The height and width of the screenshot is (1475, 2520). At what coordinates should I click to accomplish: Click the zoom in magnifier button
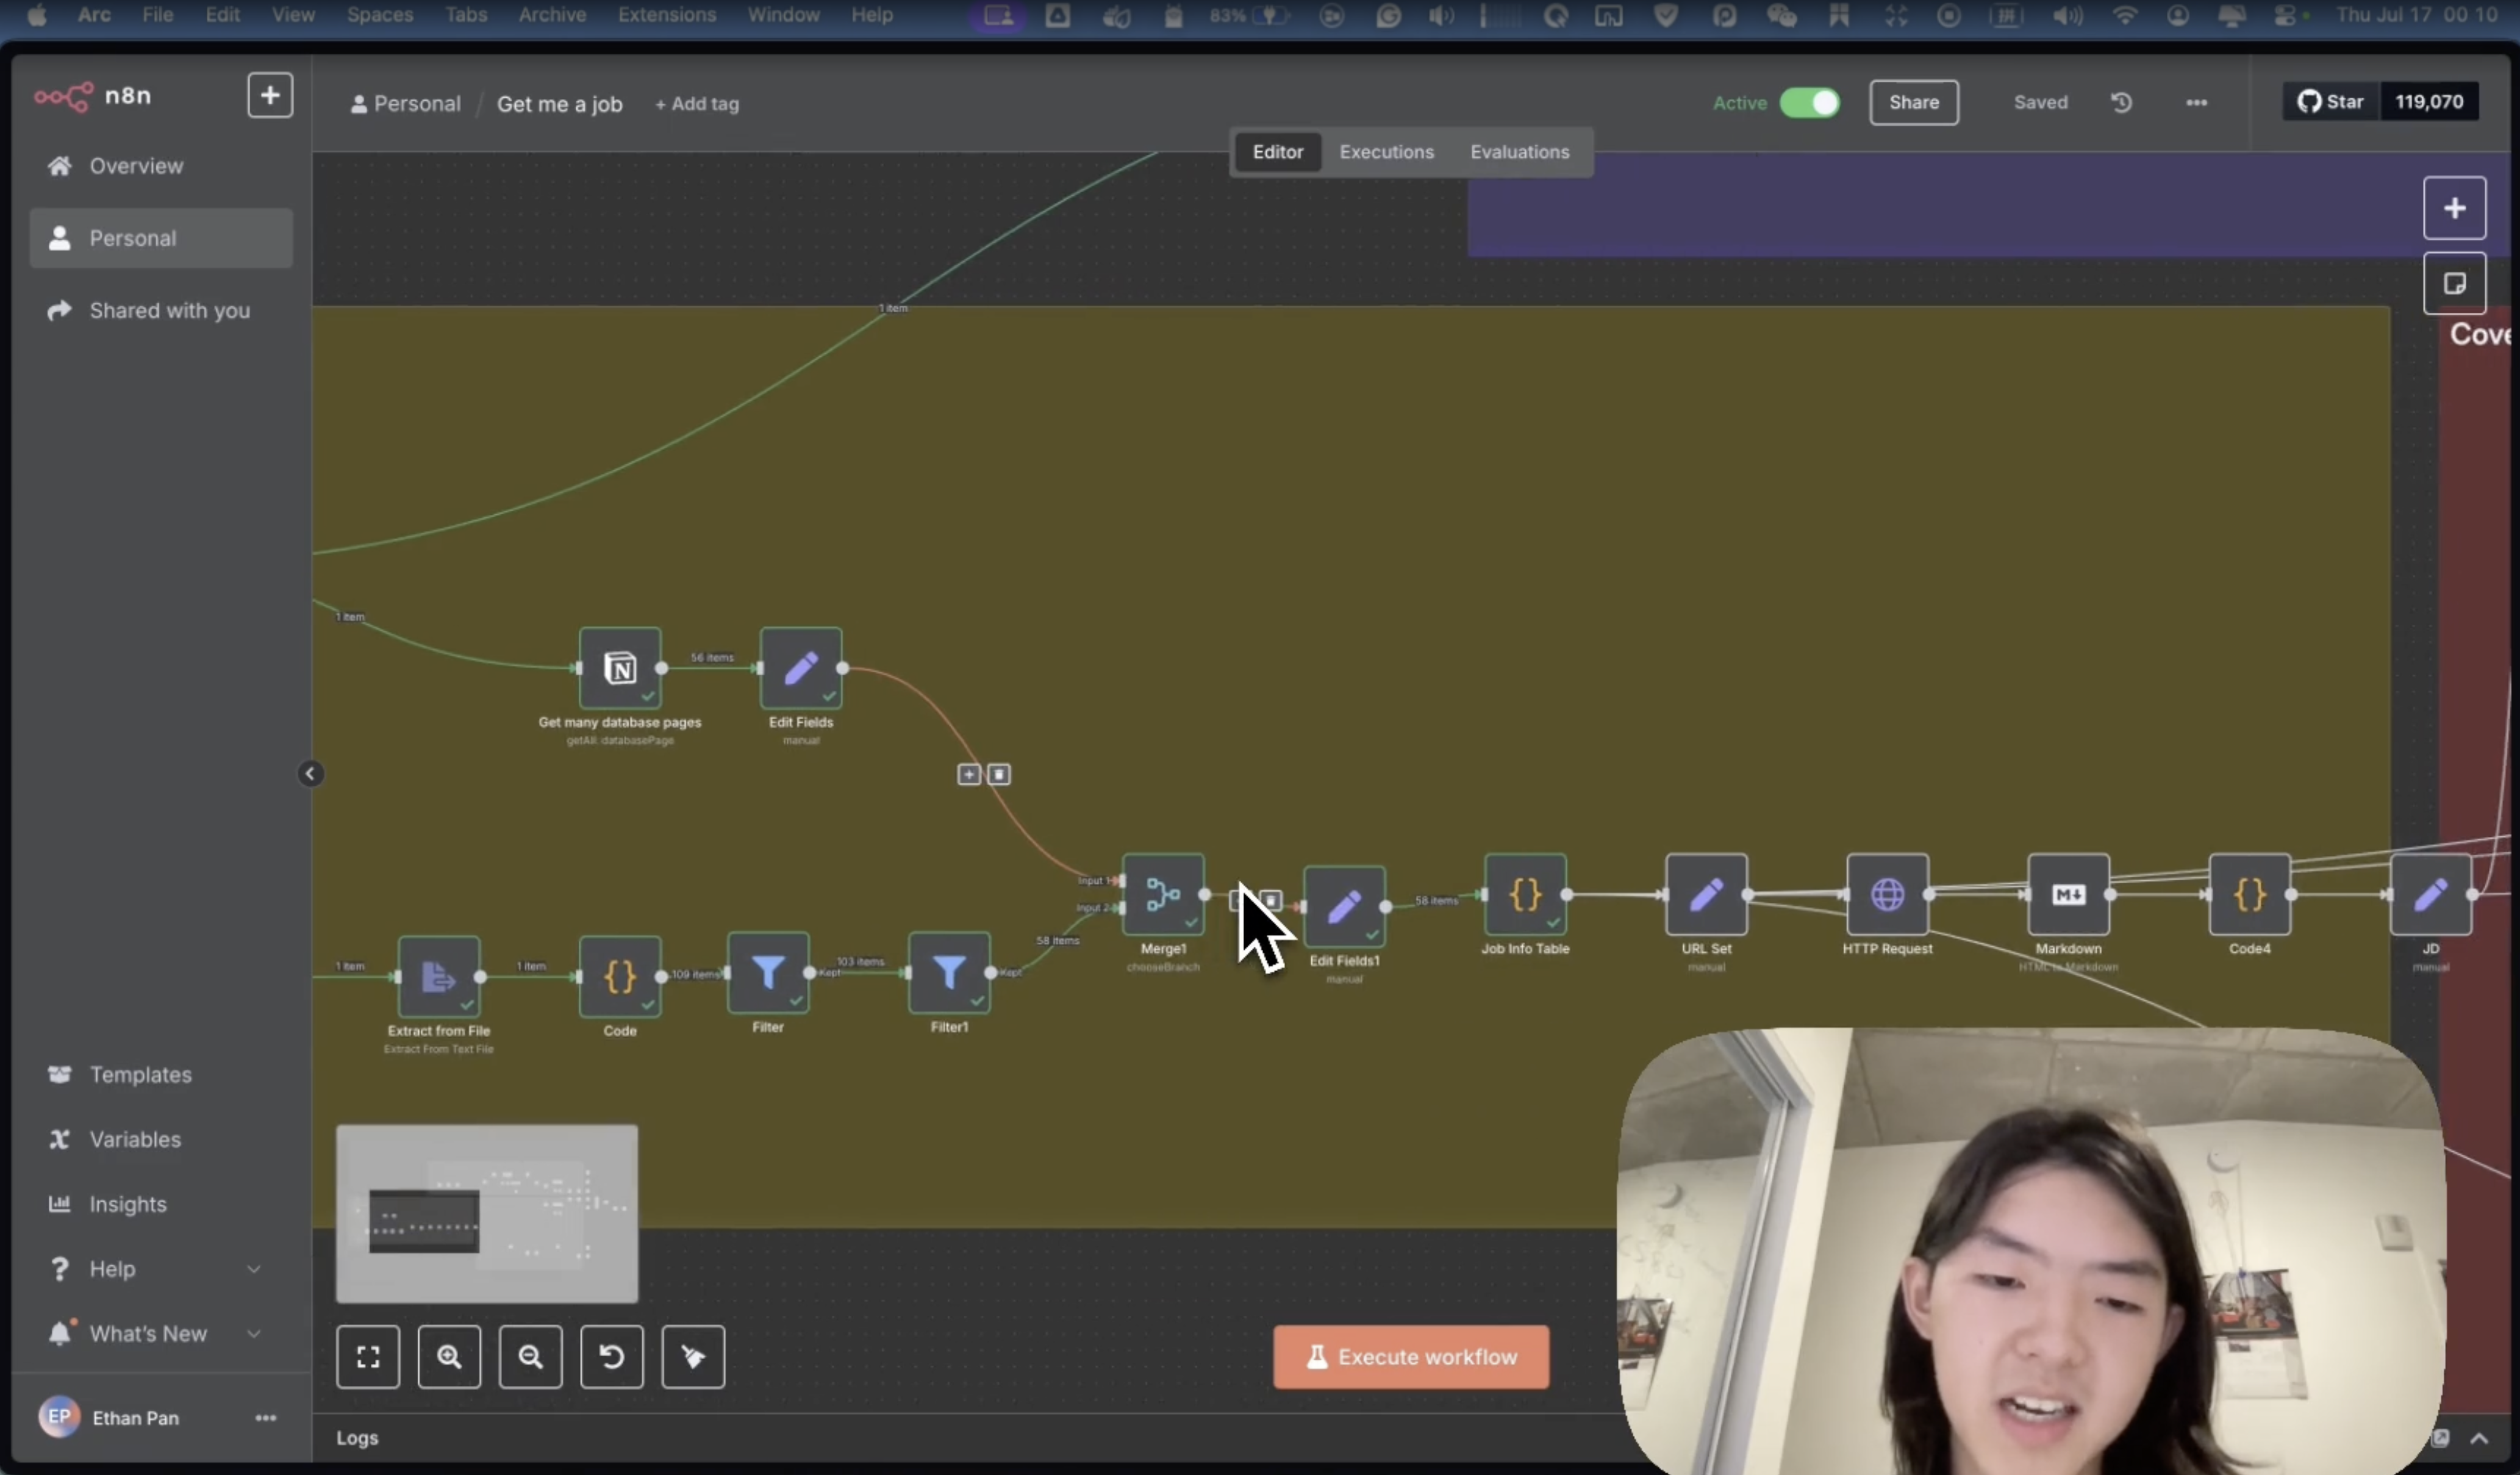(449, 1356)
